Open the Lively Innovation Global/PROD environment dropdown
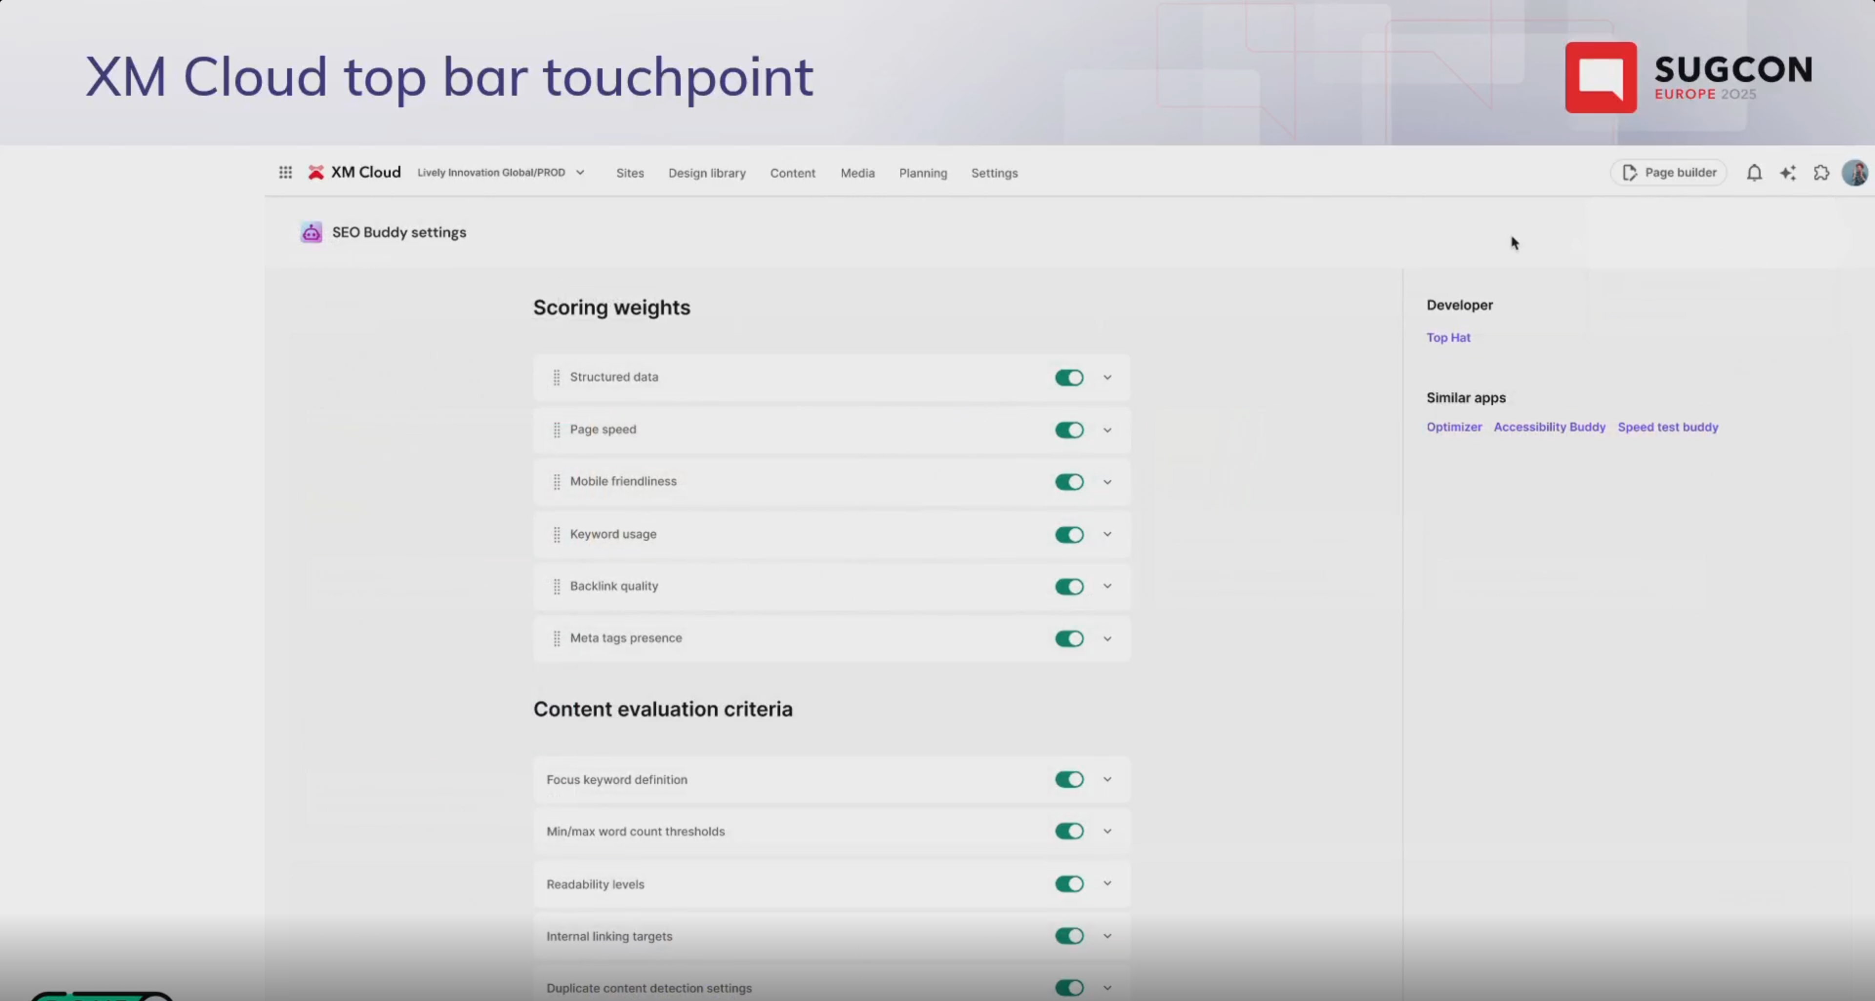The height and width of the screenshot is (1001, 1875). coord(501,173)
